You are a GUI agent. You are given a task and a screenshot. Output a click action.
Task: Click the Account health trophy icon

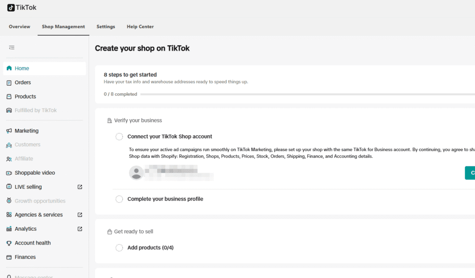click(x=9, y=243)
